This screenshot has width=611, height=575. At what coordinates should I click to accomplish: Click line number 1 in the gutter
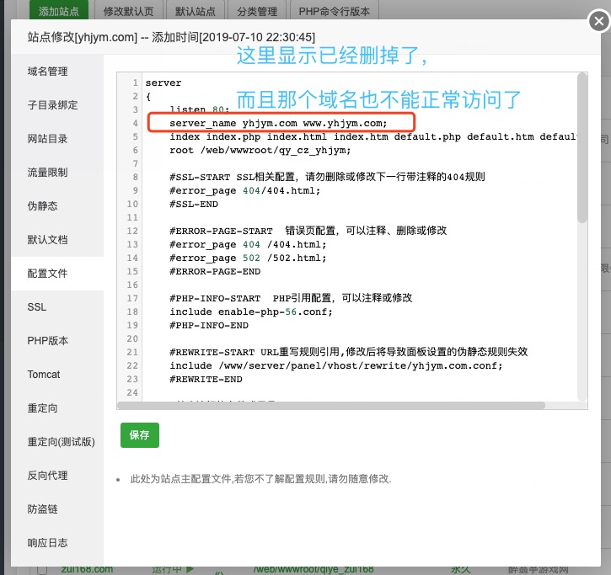point(135,83)
